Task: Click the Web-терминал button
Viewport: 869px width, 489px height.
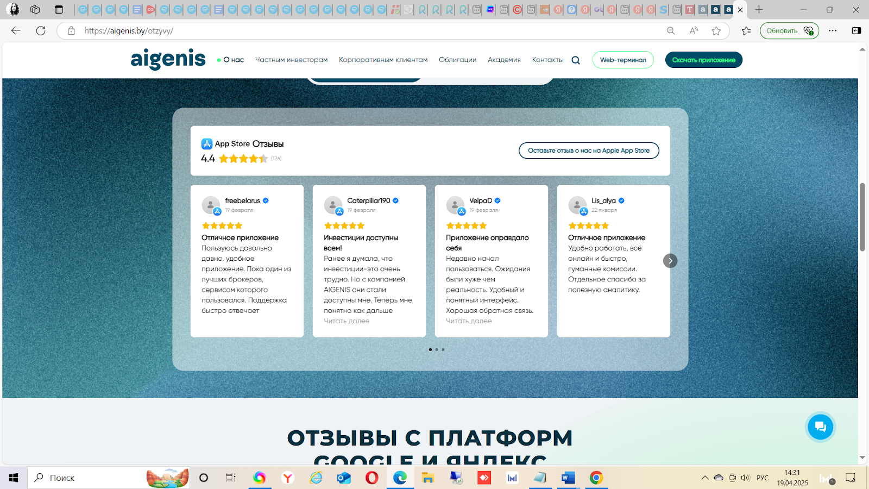Action: (623, 60)
